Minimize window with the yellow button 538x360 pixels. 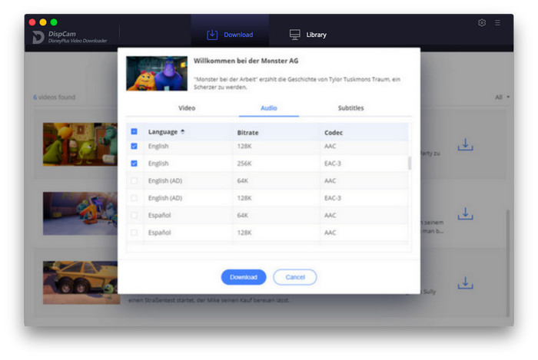43,22
